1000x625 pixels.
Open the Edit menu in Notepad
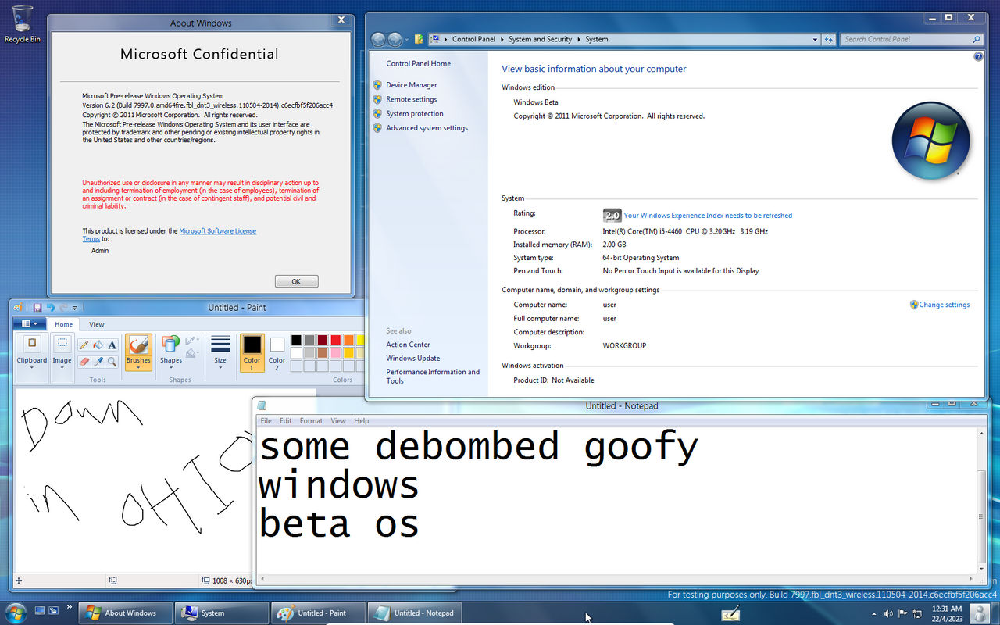pyautogui.click(x=286, y=421)
